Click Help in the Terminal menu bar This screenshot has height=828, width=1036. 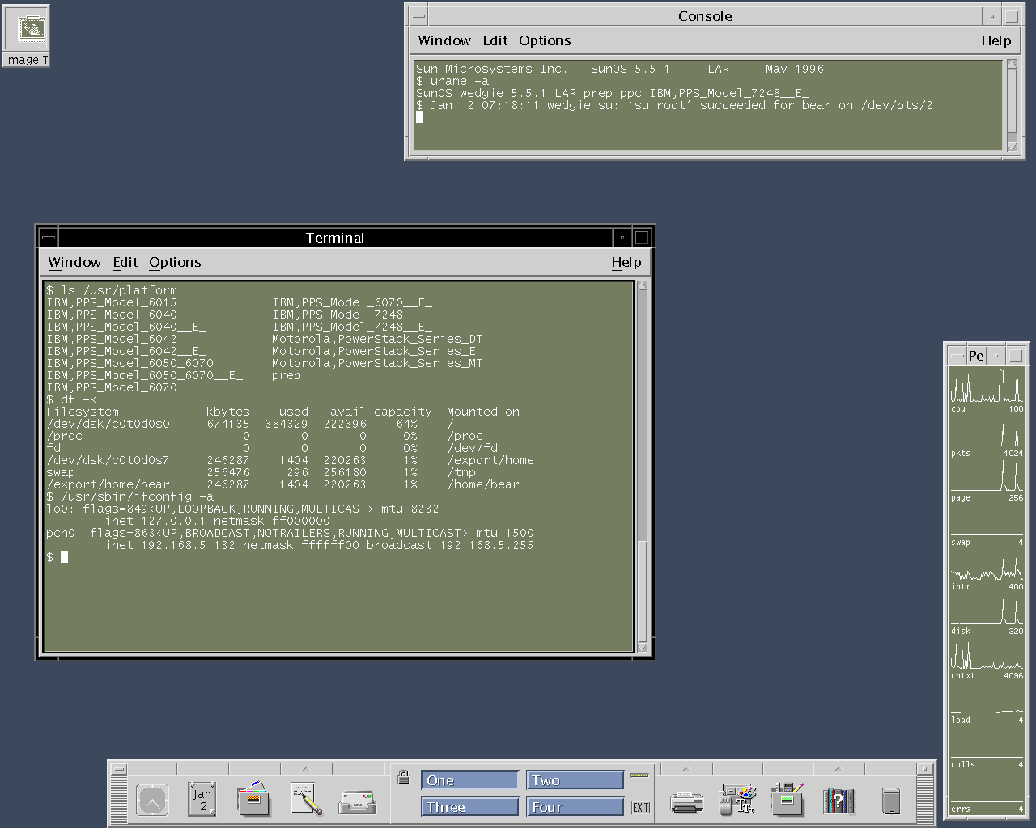point(626,262)
